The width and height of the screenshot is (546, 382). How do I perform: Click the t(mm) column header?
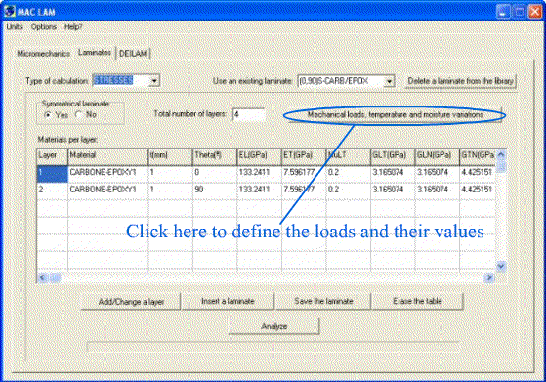point(170,156)
